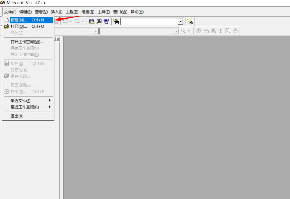Click the Output window toolbar icon
290x199 pixels.
(99, 22)
